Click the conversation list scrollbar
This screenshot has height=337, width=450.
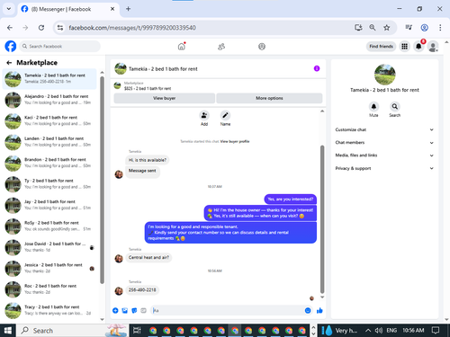pyautogui.click(x=102, y=180)
